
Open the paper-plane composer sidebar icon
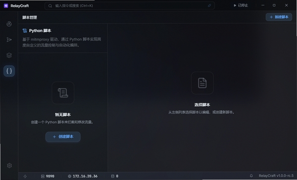9,40
